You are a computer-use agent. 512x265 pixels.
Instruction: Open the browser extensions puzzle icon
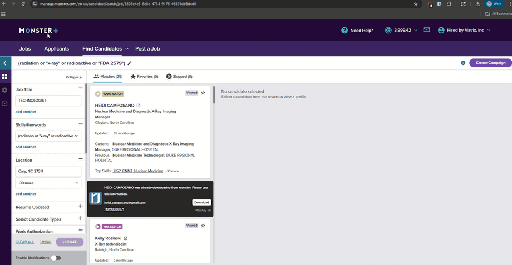(449, 4)
